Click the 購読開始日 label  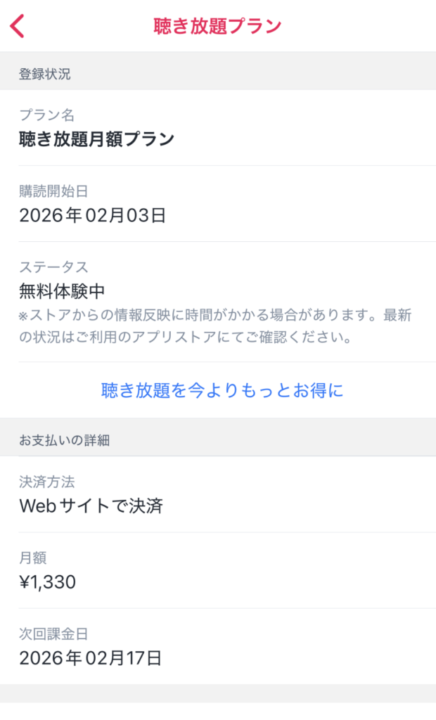click(53, 191)
